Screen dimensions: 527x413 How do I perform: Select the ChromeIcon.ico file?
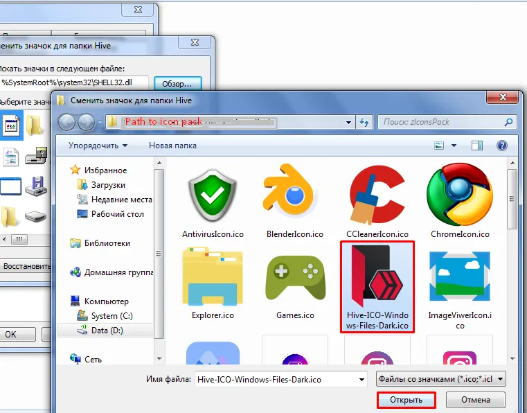(x=460, y=201)
